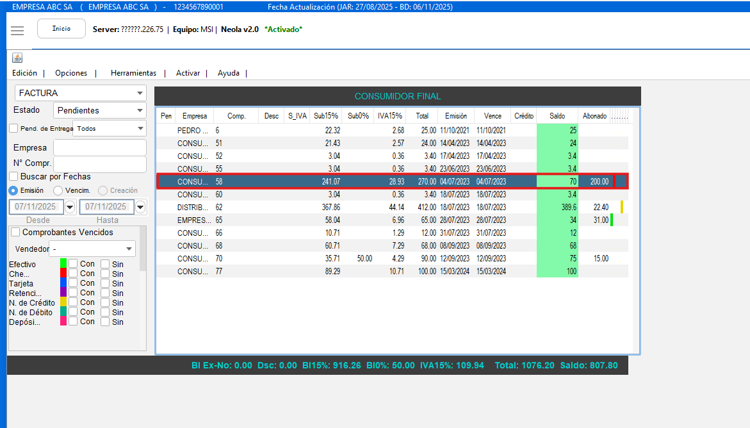750x428 pixels.
Task: Open the Herramientas menu
Action: (x=133, y=73)
